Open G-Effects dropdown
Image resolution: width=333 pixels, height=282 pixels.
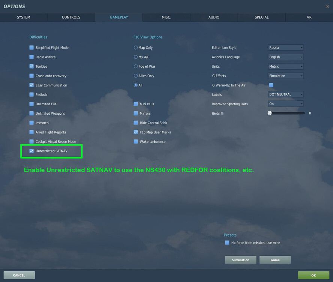point(286,76)
